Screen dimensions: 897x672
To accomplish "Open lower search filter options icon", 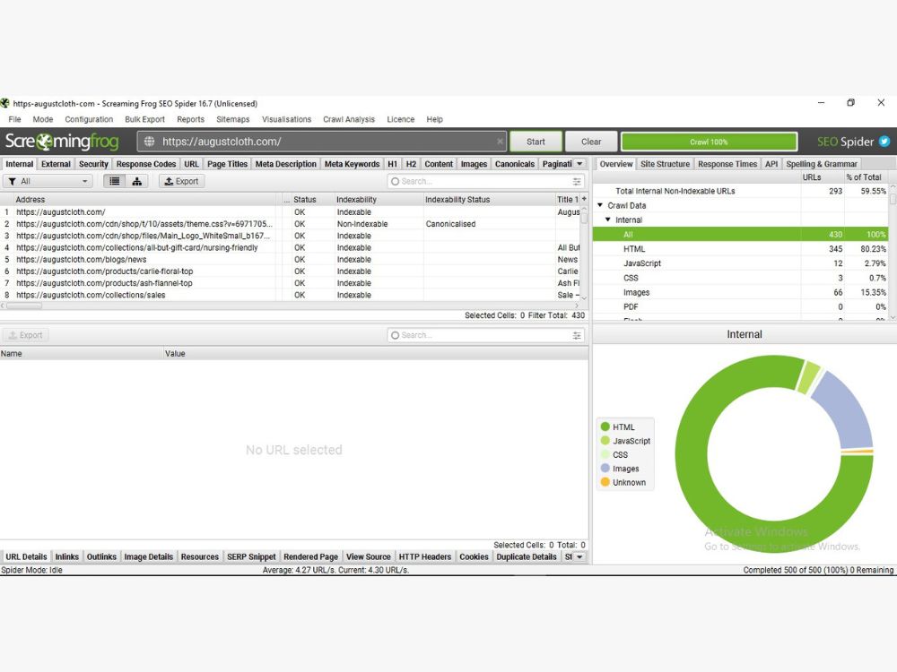I will coord(577,335).
